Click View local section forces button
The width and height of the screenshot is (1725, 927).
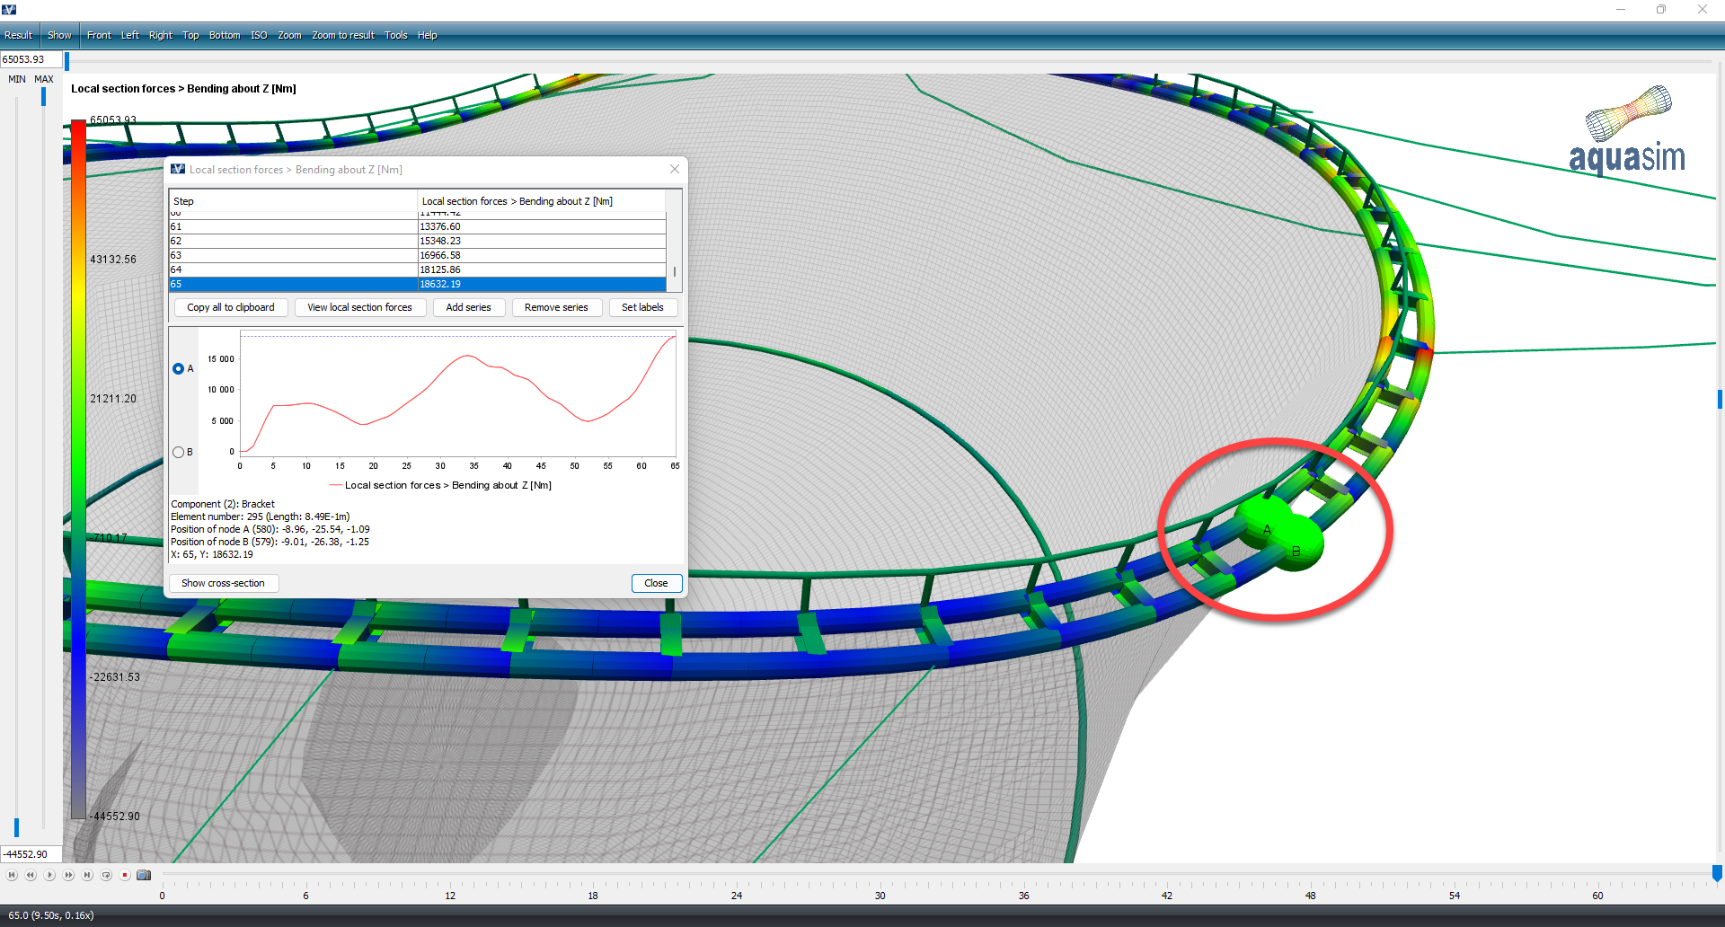tap(360, 307)
